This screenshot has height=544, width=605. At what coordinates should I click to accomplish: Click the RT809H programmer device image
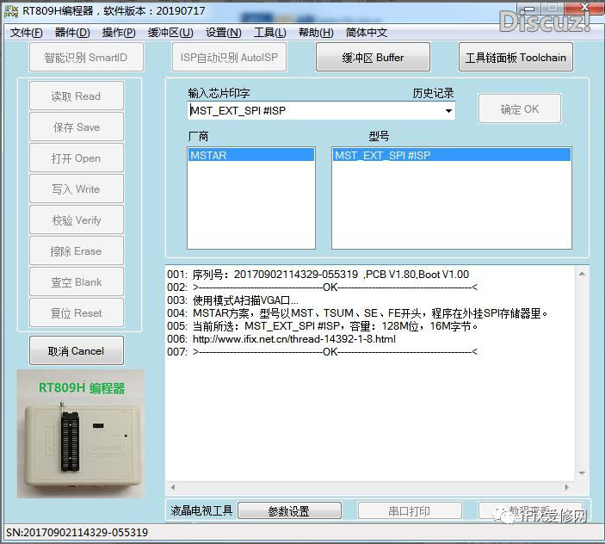click(80, 434)
